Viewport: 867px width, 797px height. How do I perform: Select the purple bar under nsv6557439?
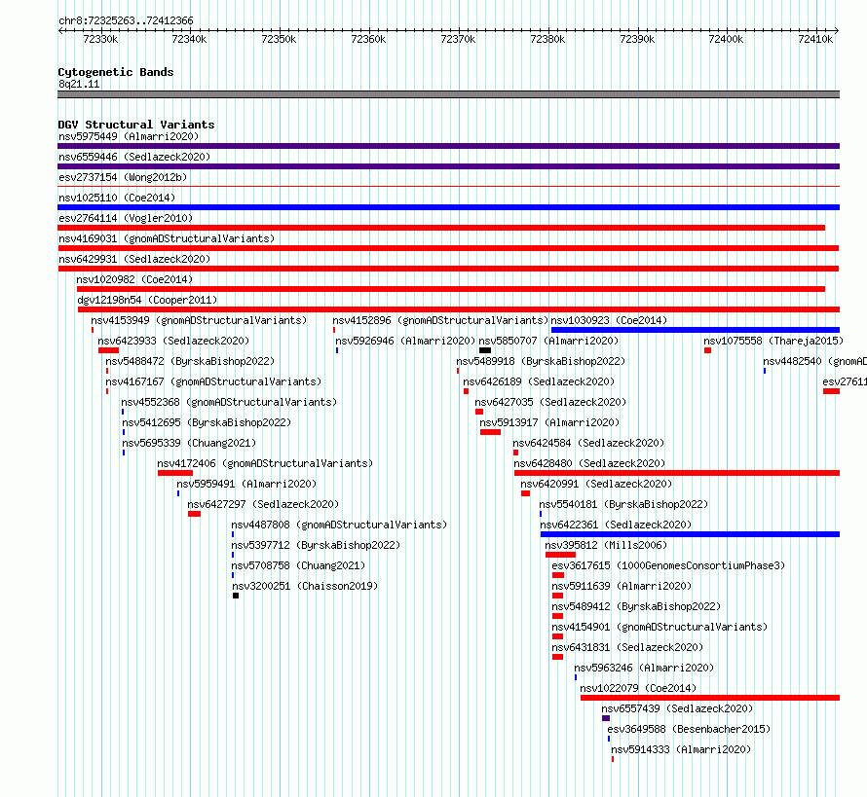[x=606, y=718]
